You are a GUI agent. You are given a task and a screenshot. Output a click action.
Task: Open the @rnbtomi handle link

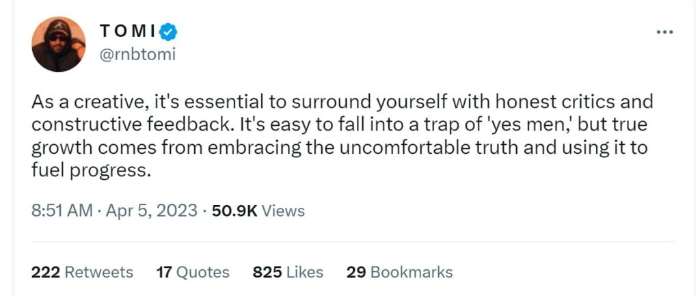137,55
